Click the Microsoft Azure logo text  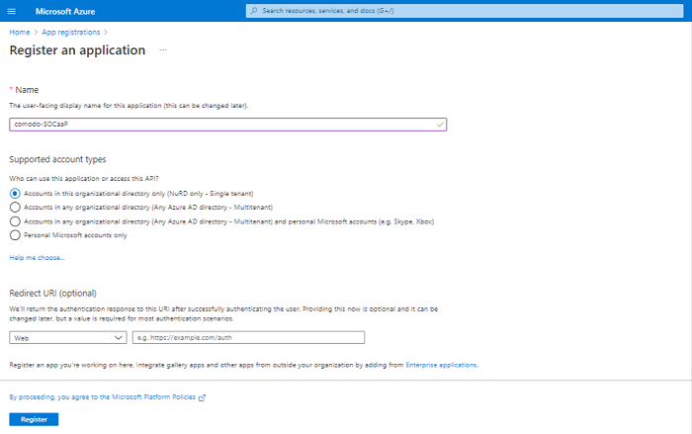(65, 12)
